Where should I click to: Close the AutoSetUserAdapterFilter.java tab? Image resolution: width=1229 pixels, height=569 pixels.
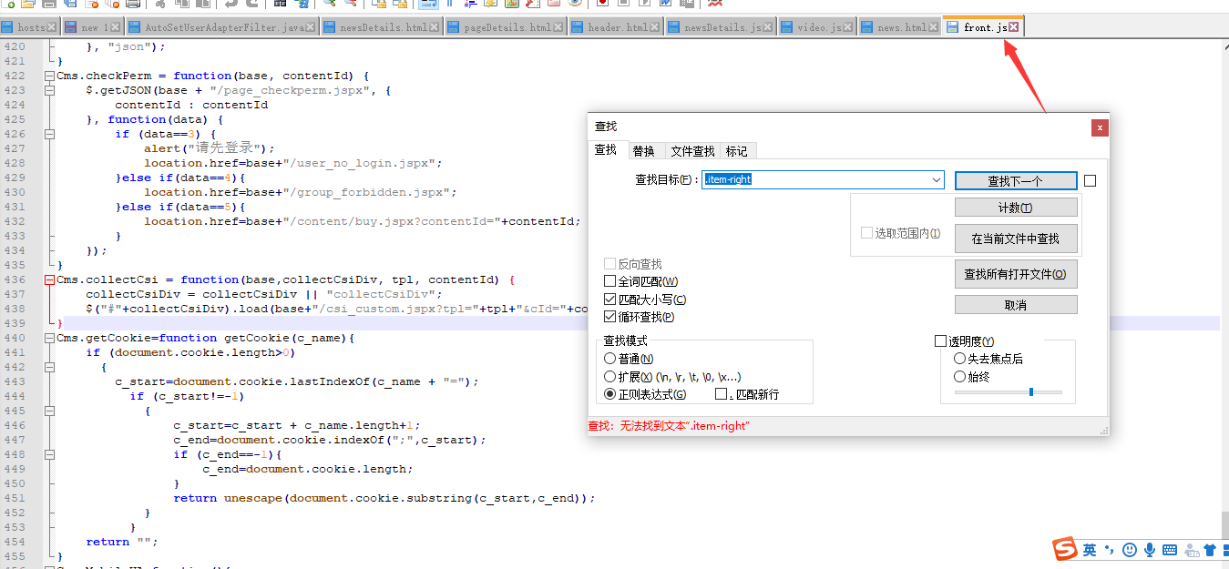click(x=311, y=27)
